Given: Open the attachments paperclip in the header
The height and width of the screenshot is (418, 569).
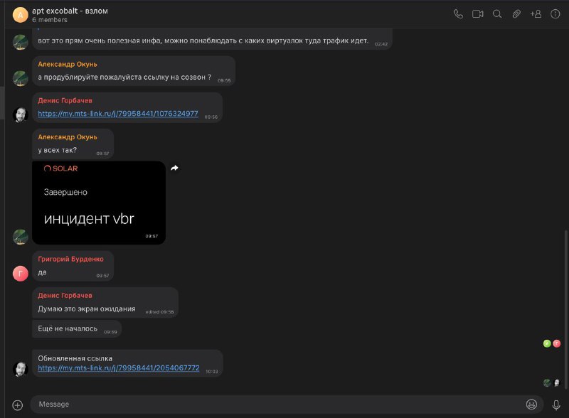Looking at the screenshot, I should 516,14.
